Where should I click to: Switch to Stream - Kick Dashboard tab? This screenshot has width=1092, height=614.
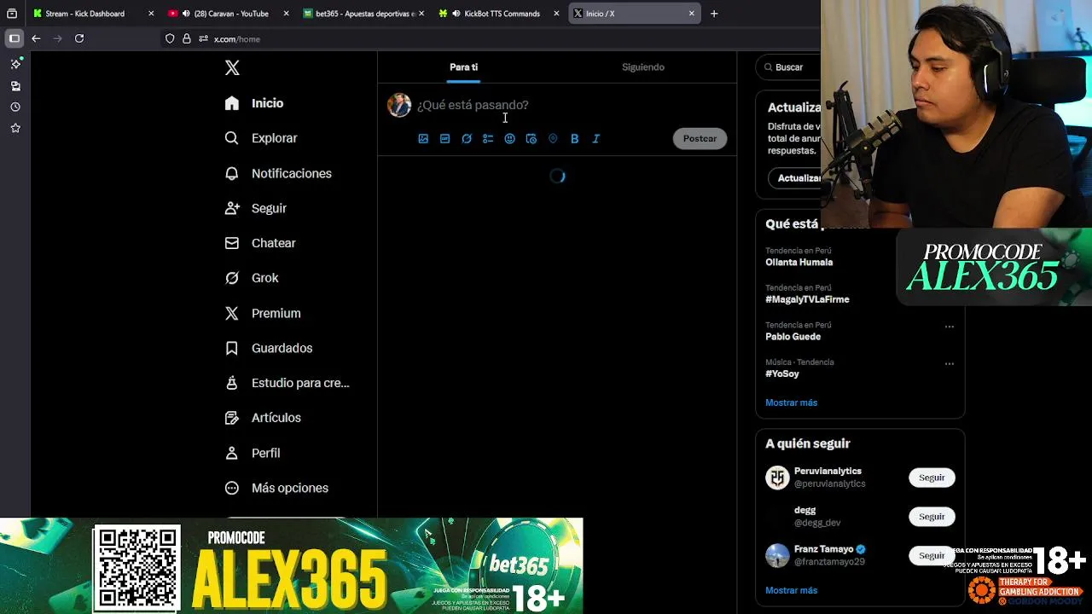(91, 14)
